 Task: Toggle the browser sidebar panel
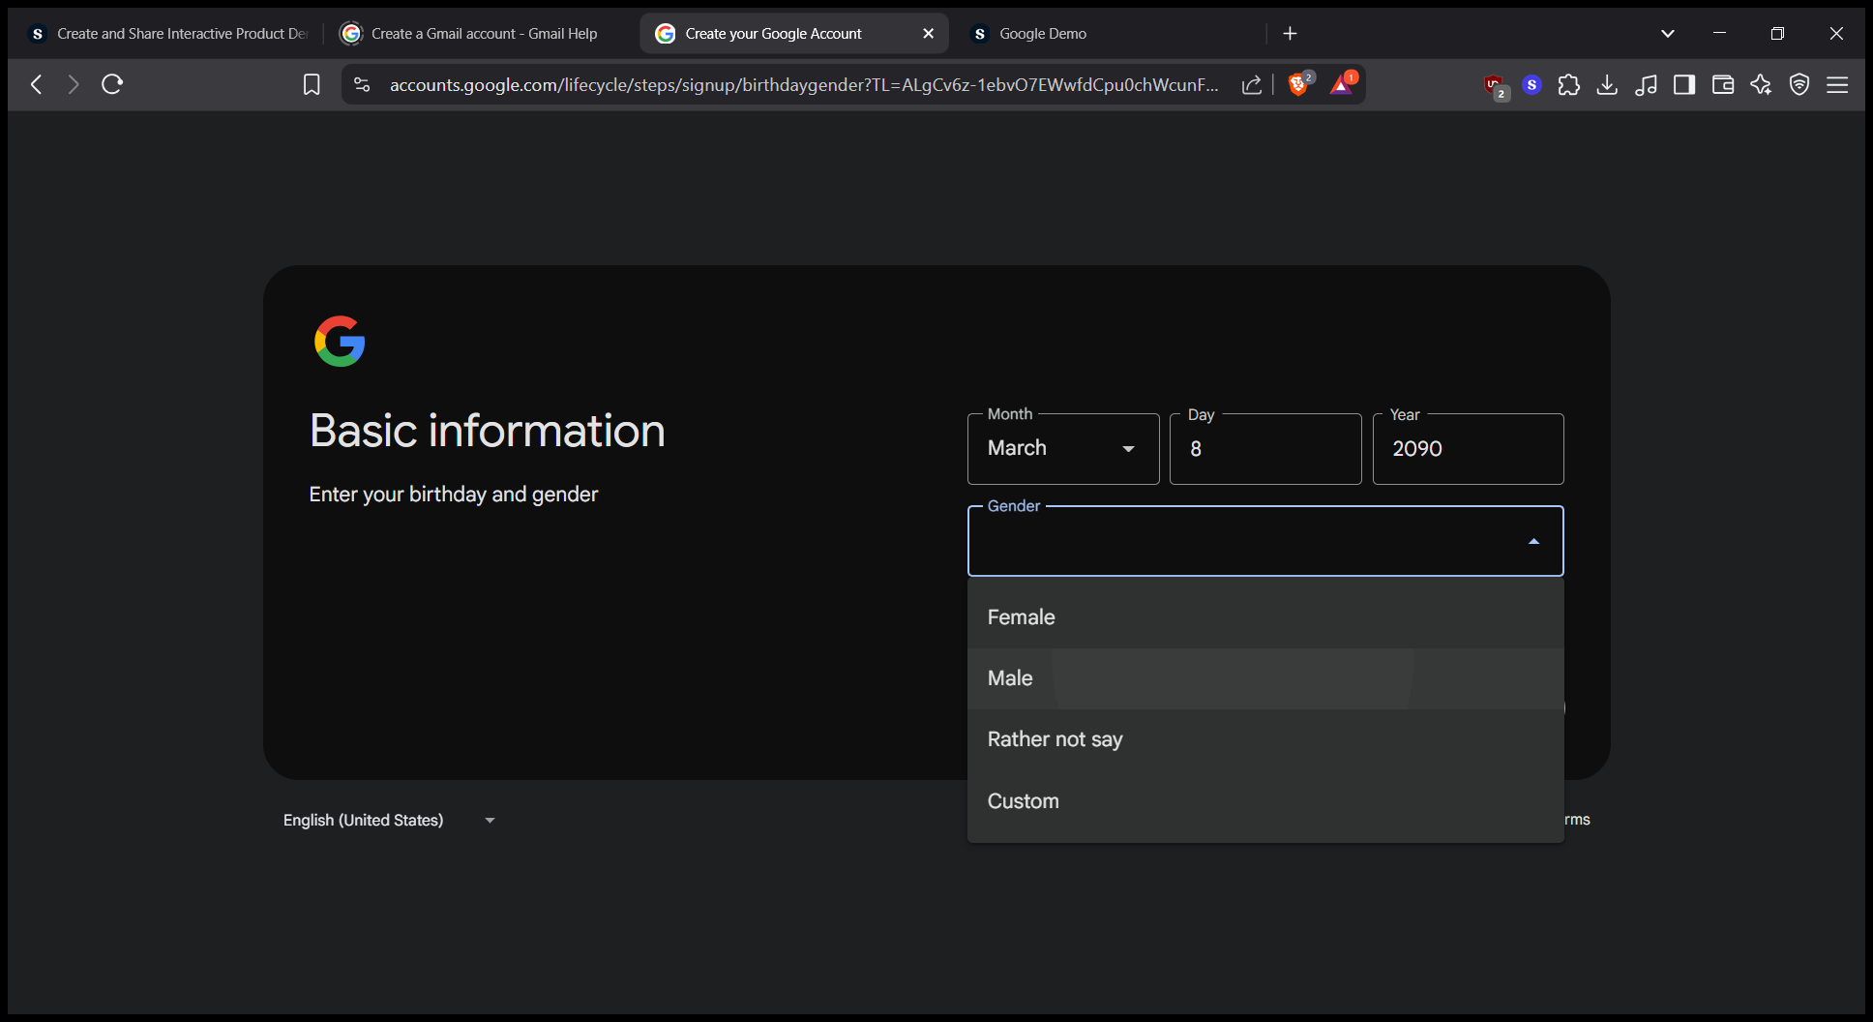pos(1684,85)
